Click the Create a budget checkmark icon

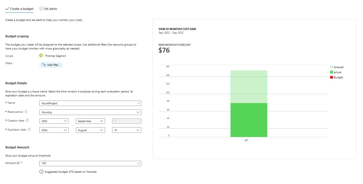[x=7, y=9]
